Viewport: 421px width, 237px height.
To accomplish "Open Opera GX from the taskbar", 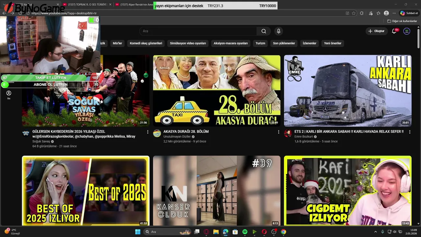I will point(207,232).
